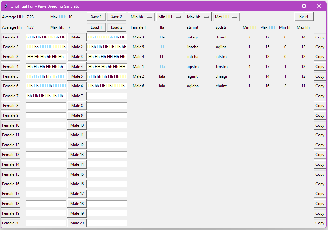Choose the Male 6 button
Screen dimensions: 328x230
click(x=77, y=86)
